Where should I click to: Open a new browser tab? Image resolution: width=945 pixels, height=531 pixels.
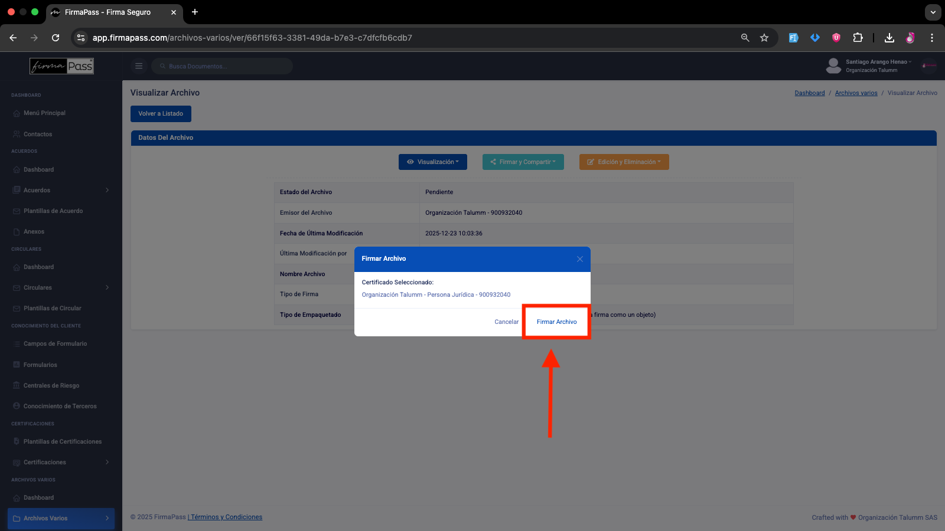[195, 12]
